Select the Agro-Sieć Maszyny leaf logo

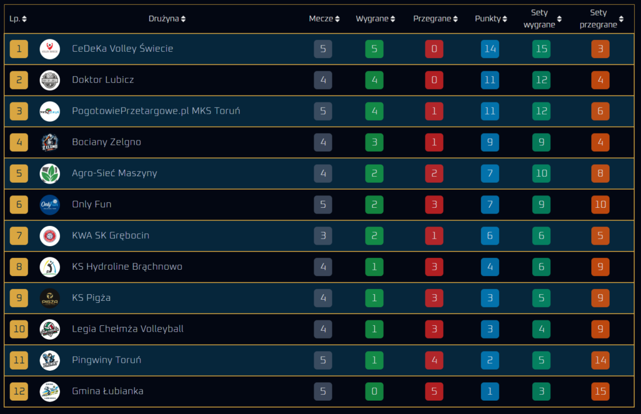coord(50,174)
